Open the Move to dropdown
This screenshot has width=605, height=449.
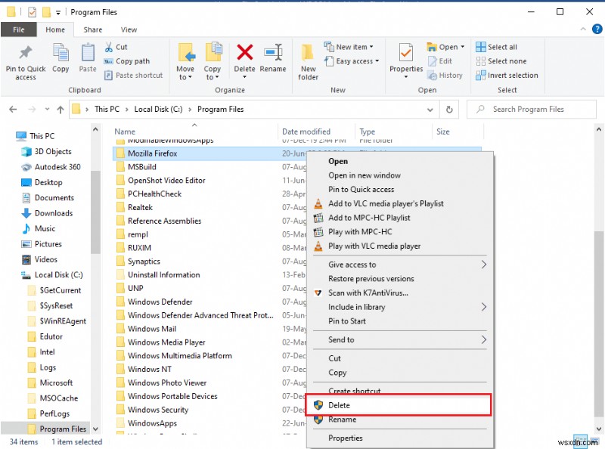pos(185,57)
